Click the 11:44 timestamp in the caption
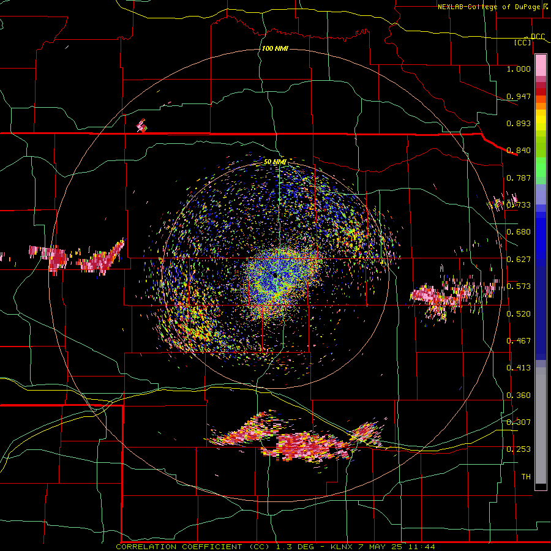 click(x=422, y=547)
